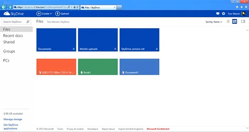Close the Files – SkyDrive tab
This screenshot has height=132, width=249.
pyautogui.click(x=115, y=7)
